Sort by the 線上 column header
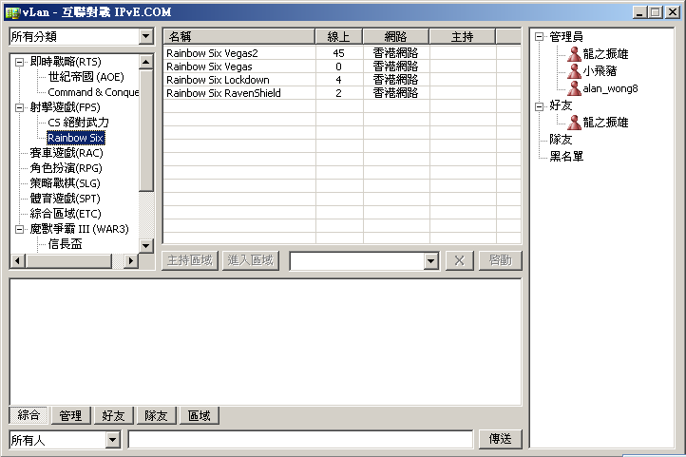The height and width of the screenshot is (457, 686). tap(338, 37)
